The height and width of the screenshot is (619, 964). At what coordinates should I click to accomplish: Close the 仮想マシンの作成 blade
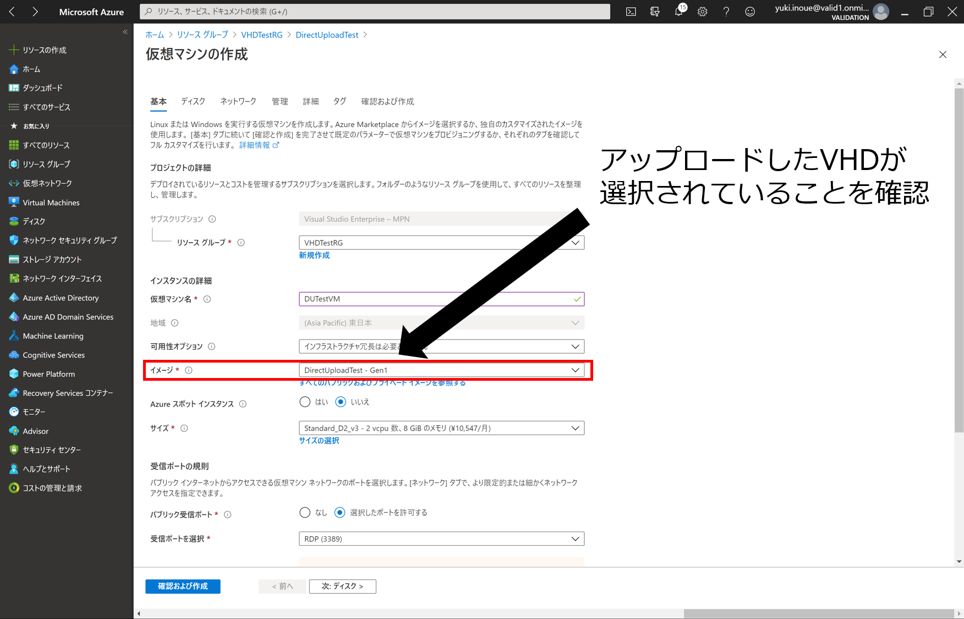tap(943, 54)
